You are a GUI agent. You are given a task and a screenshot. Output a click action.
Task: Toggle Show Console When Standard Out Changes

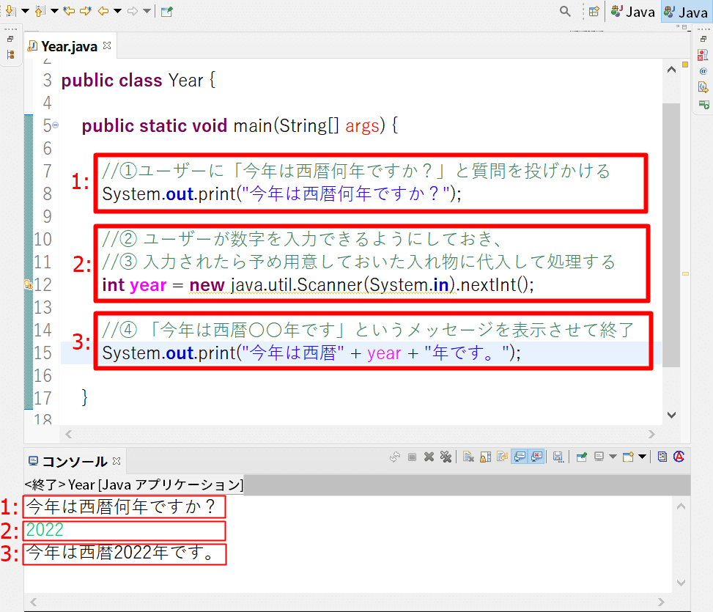pos(518,457)
